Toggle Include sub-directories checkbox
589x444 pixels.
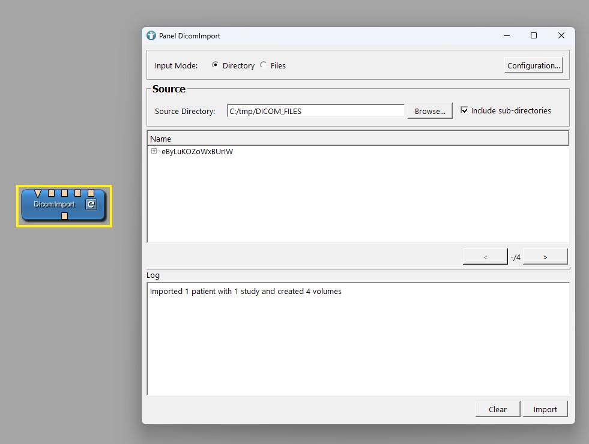coord(464,110)
